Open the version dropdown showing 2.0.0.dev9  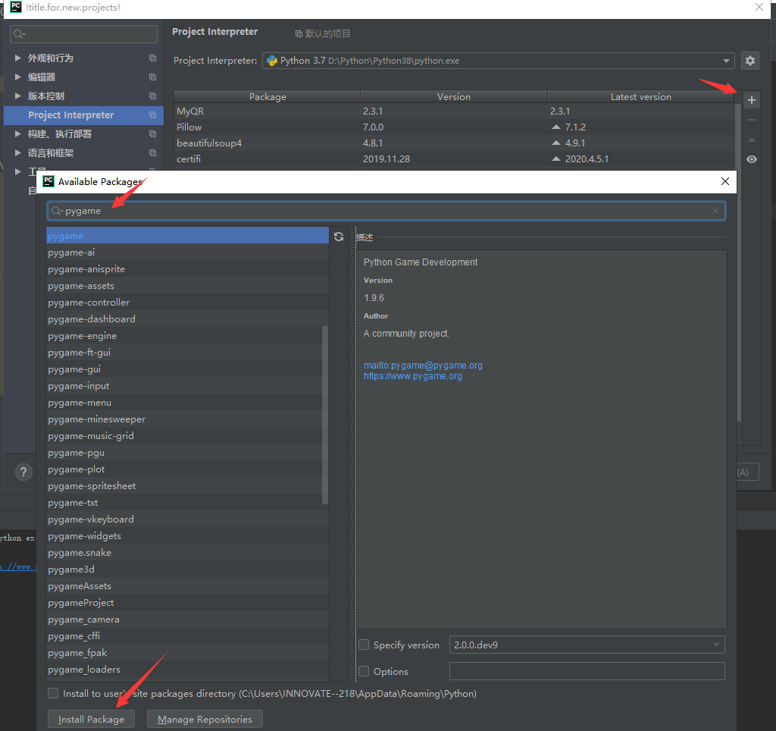click(x=587, y=645)
